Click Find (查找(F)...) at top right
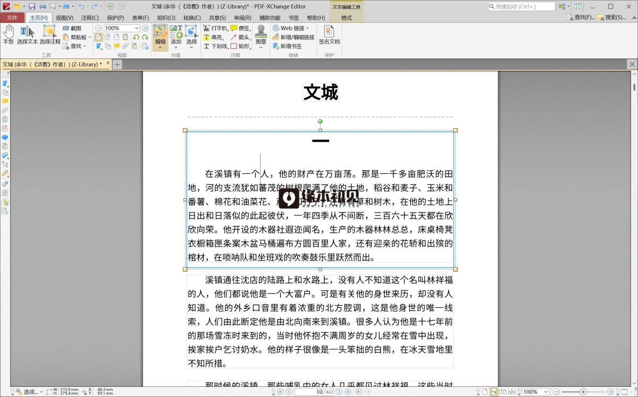638x397 pixels. pyautogui.click(x=581, y=18)
